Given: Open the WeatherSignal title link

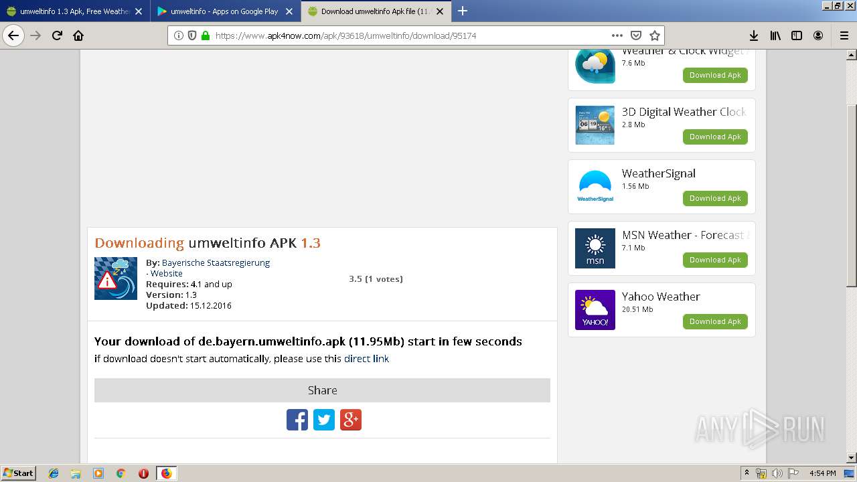Looking at the screenshot, I should tap(659, 173).
